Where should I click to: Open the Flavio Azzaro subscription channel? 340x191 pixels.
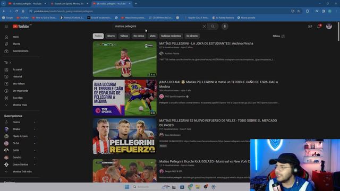click(21, 136)
